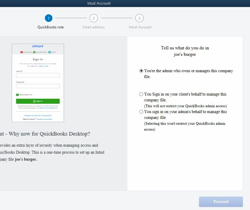
Task: Click step 1 circle in progress tracker
Action: [x=49, y=18]
